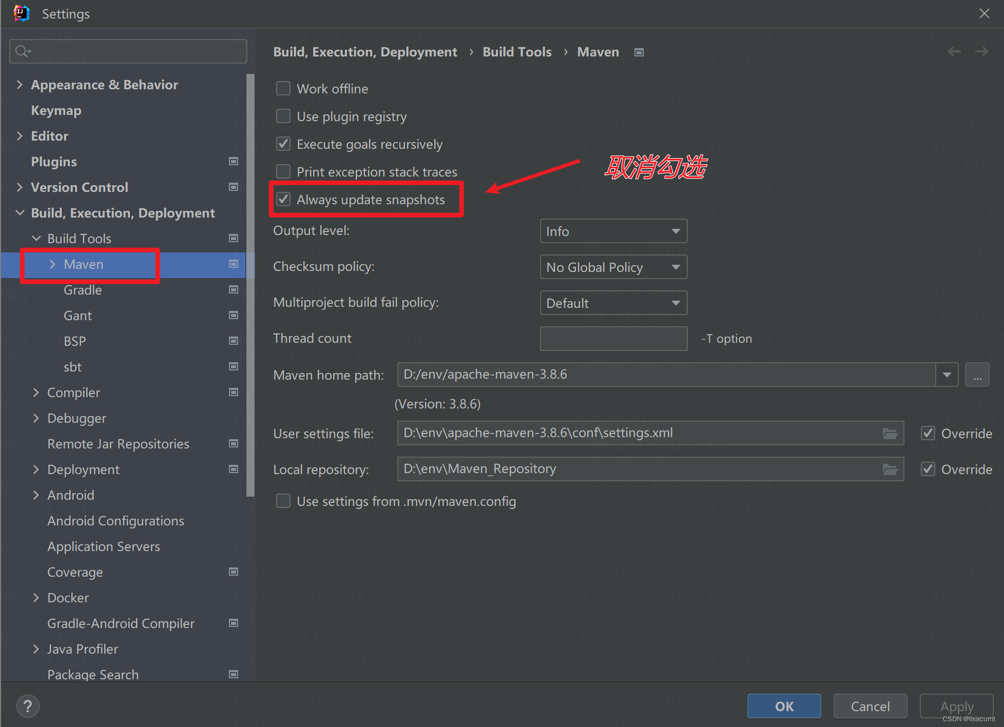Expand Version Control section

20,187
